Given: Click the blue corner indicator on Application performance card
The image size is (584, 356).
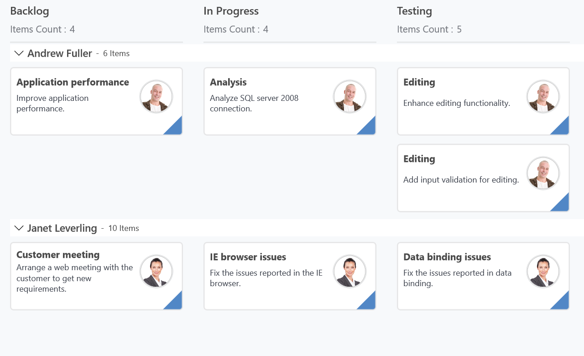Looking at the screenshot, I should coord(176,129).
